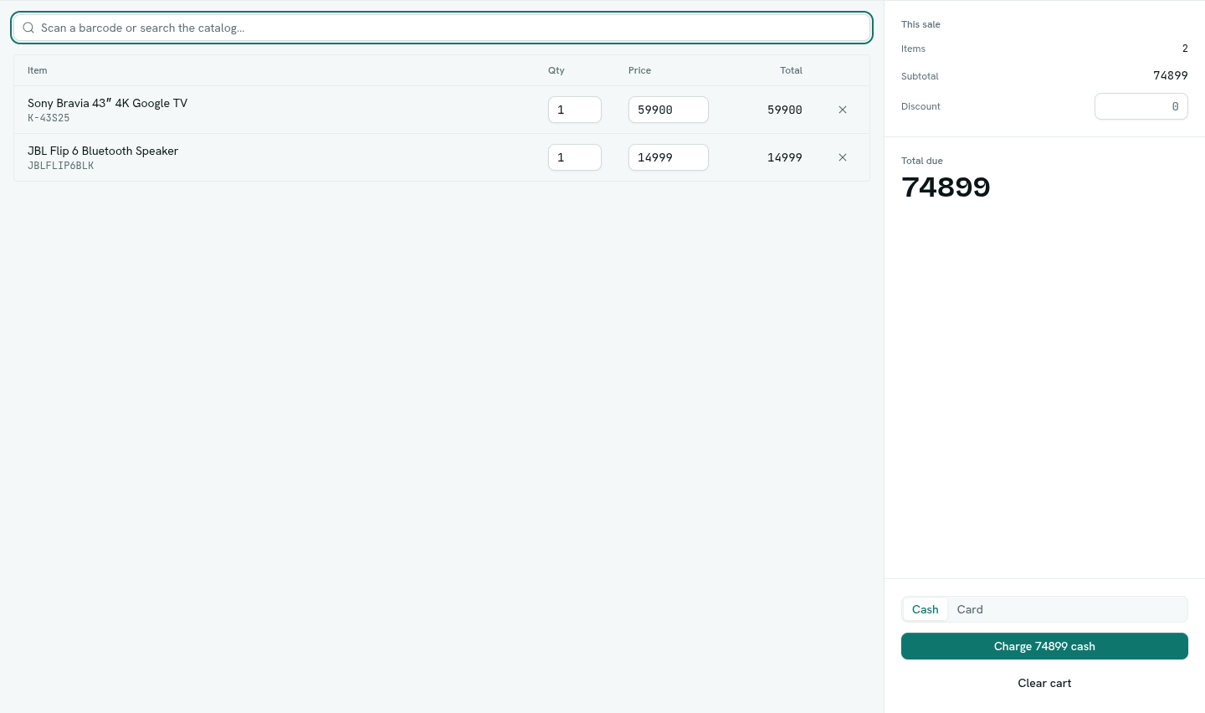
Task: Click the JBL row total 14999
Action: click(x=785, y=157)
